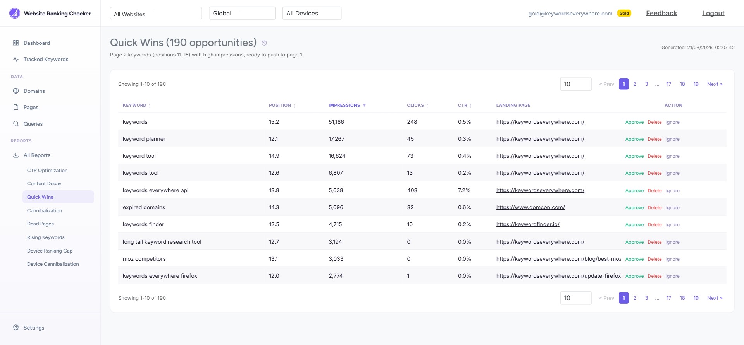Open Content Decay report

(44, 183)
